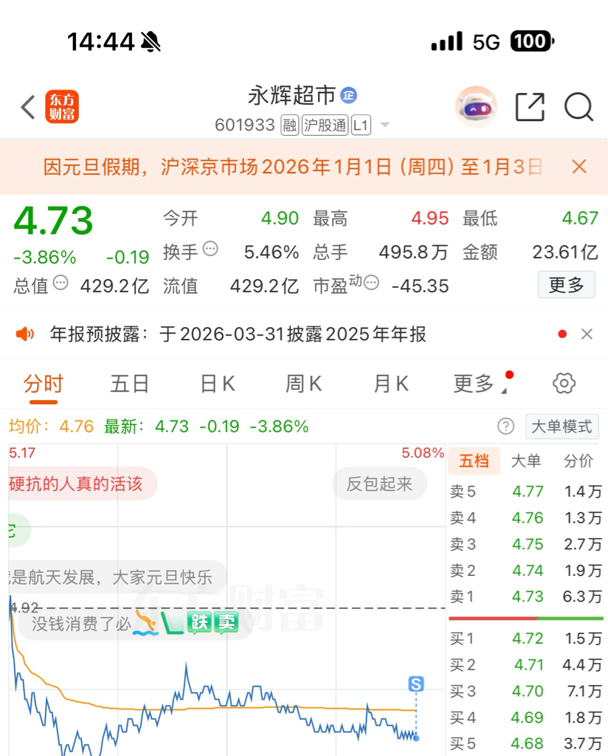The height and width of the screenshot is (756, 608).
Task: Select the 五档 order book tab
Action: (x=474, y=461)
